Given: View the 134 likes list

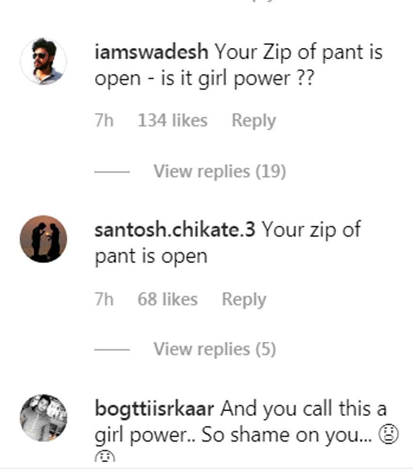Looking at the screenshot, I should point(172,120).
